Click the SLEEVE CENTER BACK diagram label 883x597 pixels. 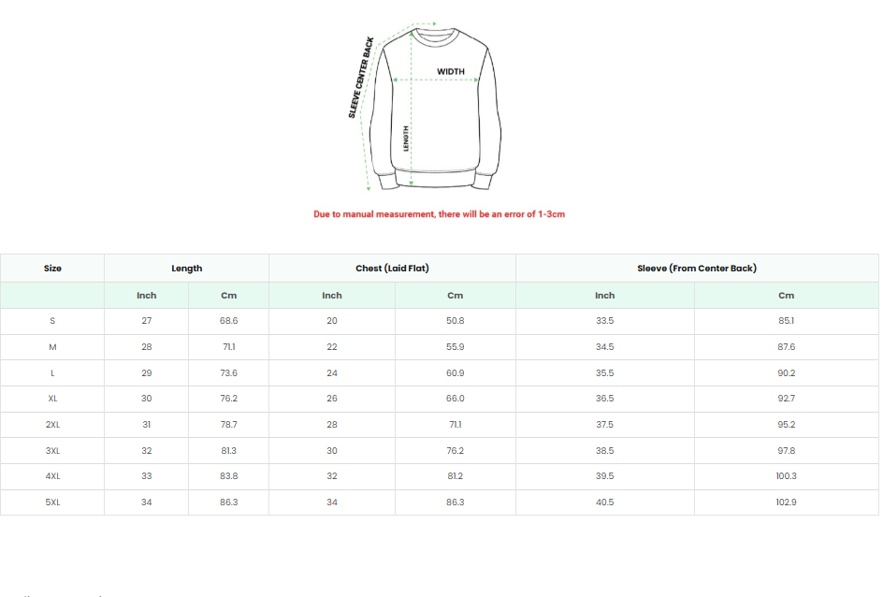(361, 77)
